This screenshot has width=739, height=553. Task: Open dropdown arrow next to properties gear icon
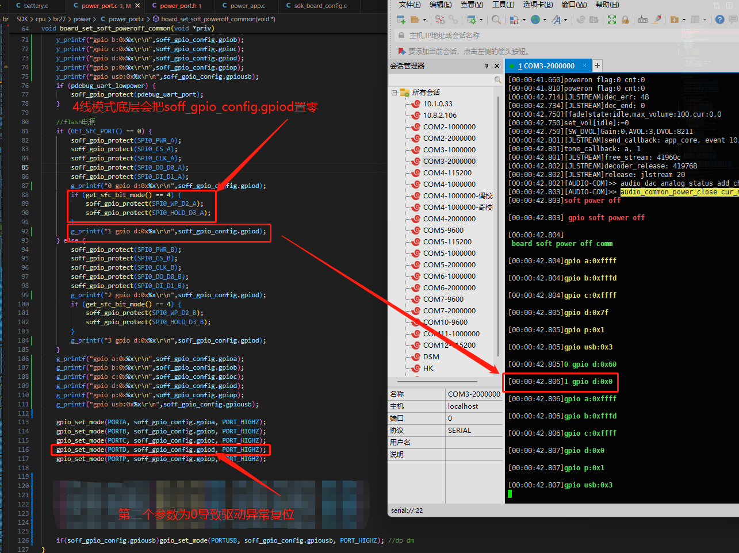(x=481, y=20)
